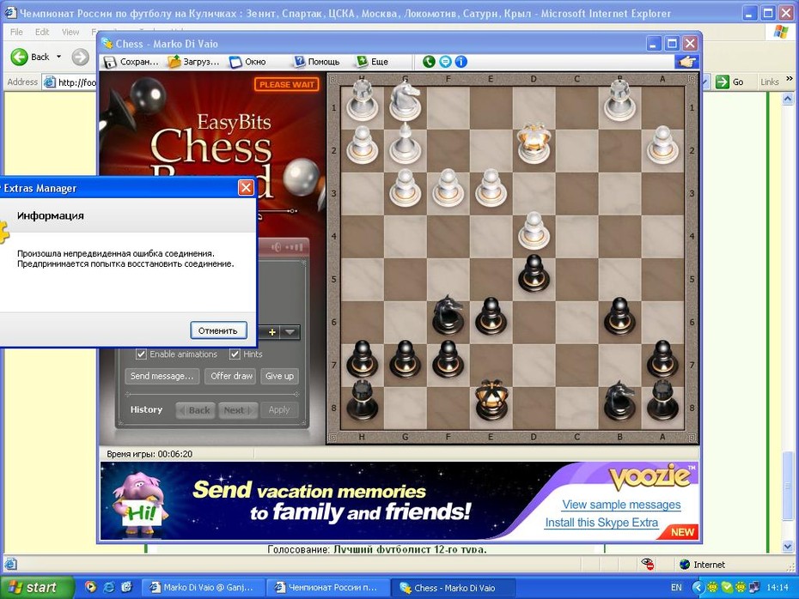Open the Edit menu in Internet Explorer
Viewport: 799px width, 599px height.
click(42, 32)
